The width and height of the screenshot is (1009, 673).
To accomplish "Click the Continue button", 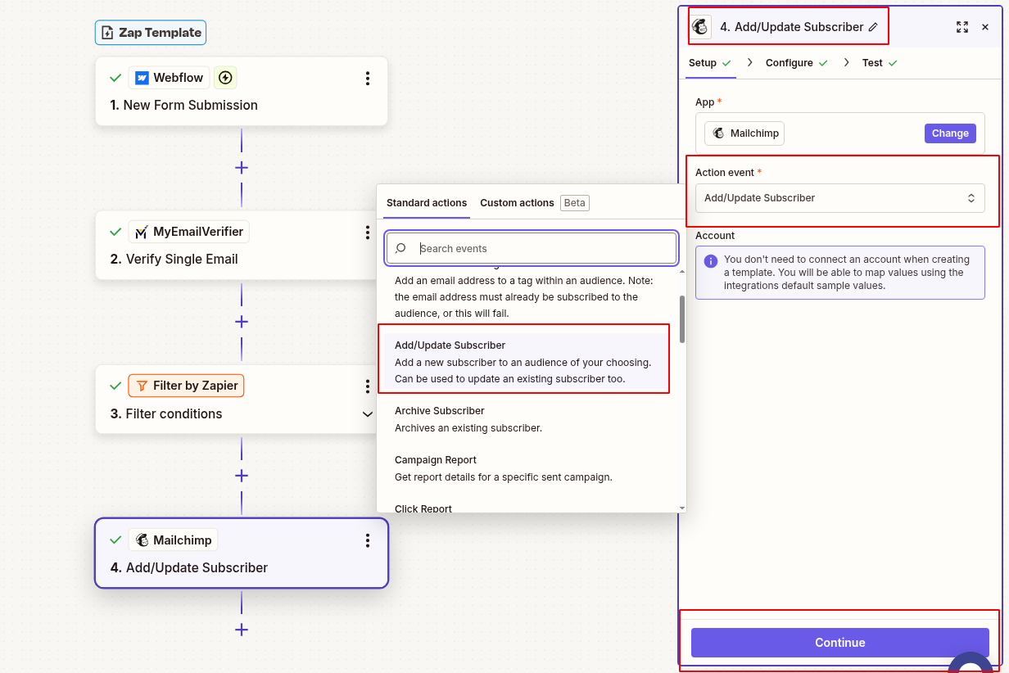I will [x=839, y=643].
